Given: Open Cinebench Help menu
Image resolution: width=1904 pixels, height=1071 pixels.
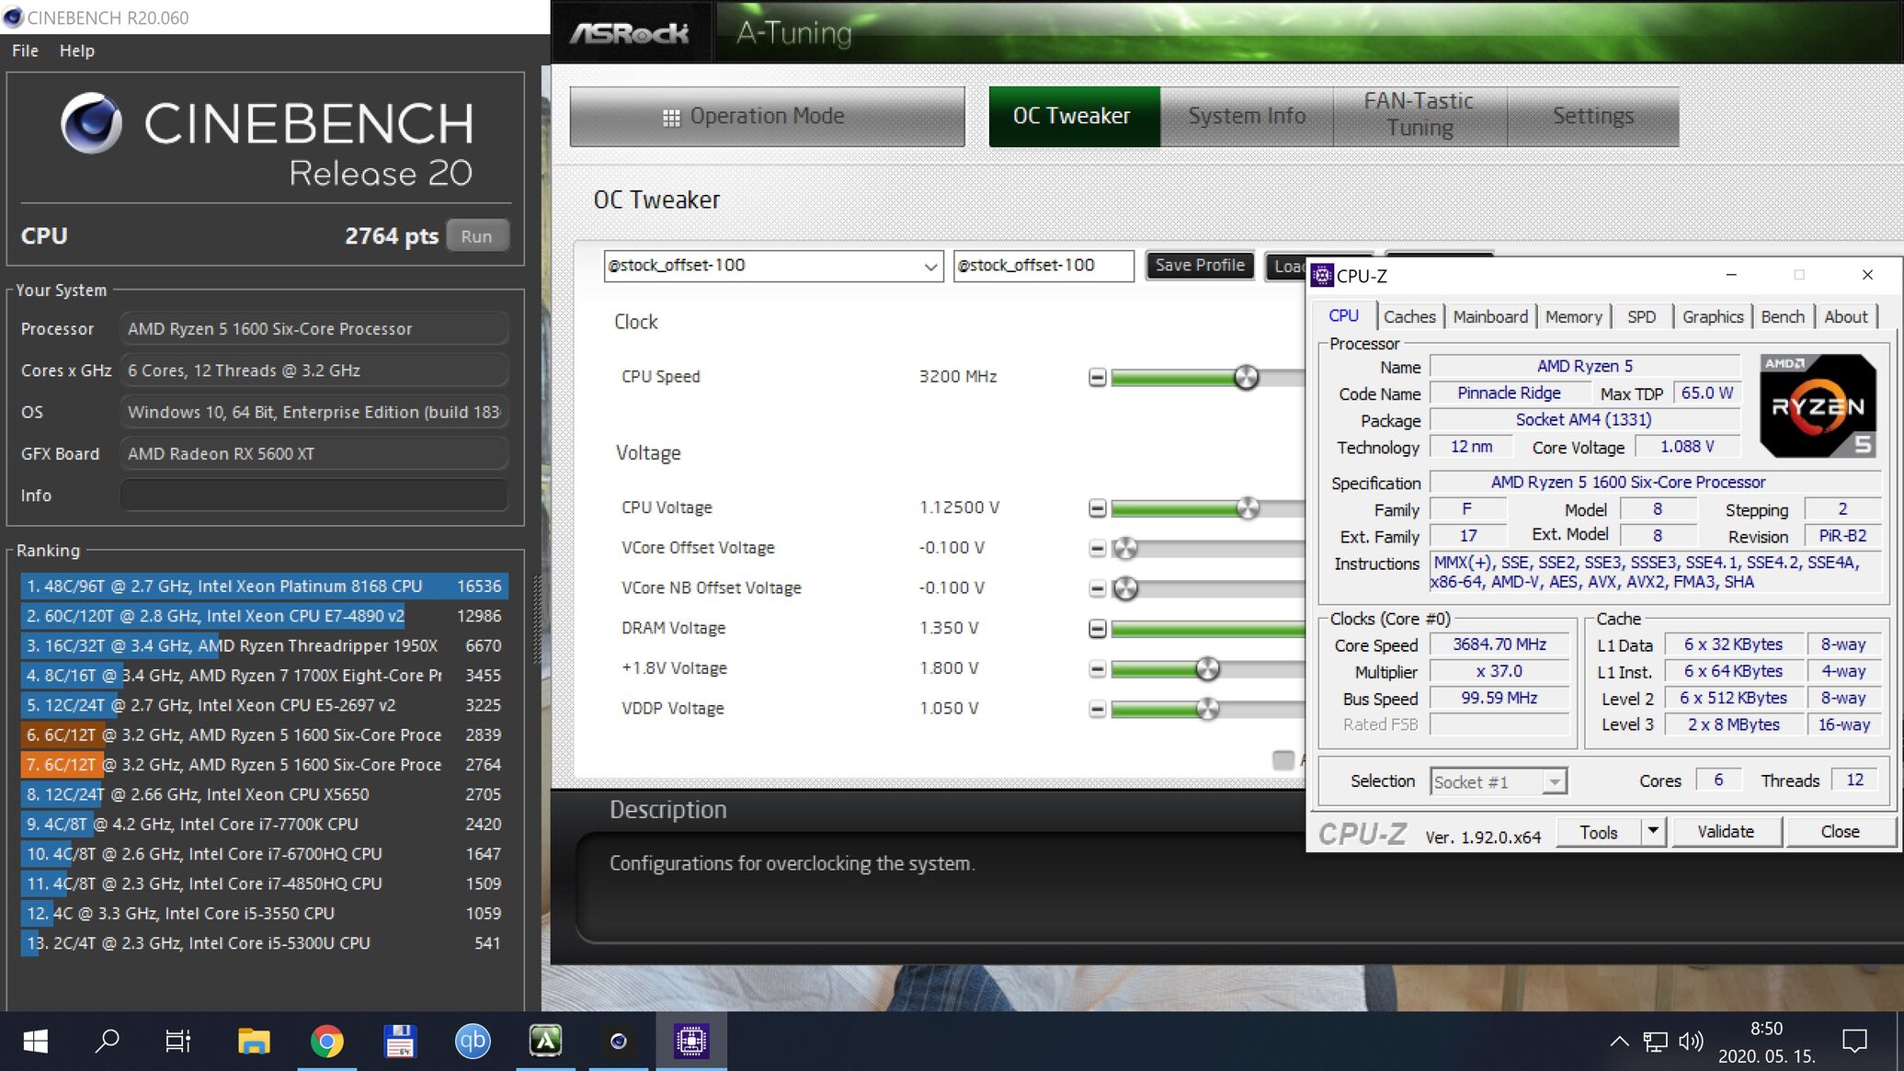Looking at the screenshot, I should pos(77,51).
